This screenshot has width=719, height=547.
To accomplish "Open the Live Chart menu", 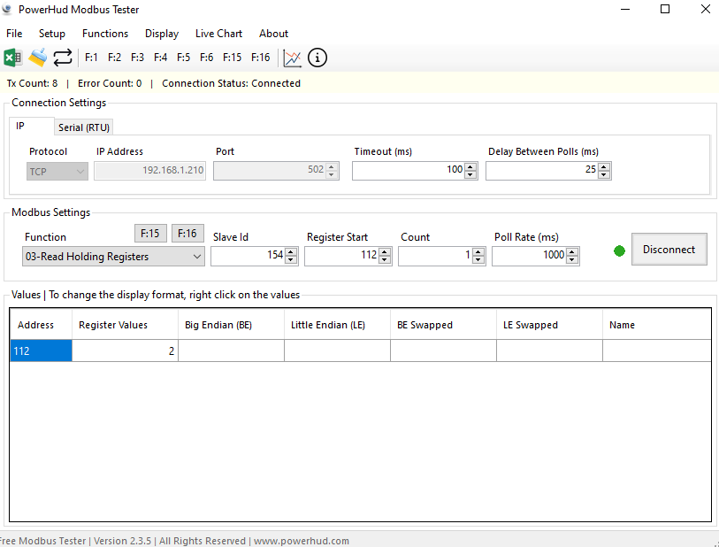I will [218, 34].
